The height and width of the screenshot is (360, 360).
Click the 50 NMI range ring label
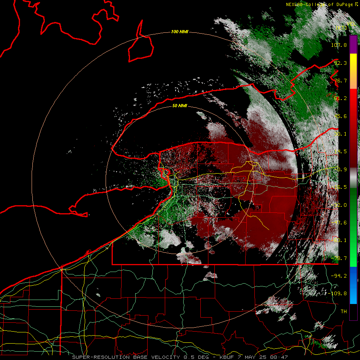click(x=180, y=106)
